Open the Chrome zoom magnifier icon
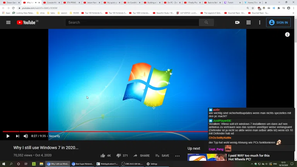Image resolution: width=297 pixels, height=167 pixels. (x=248, y=8)
